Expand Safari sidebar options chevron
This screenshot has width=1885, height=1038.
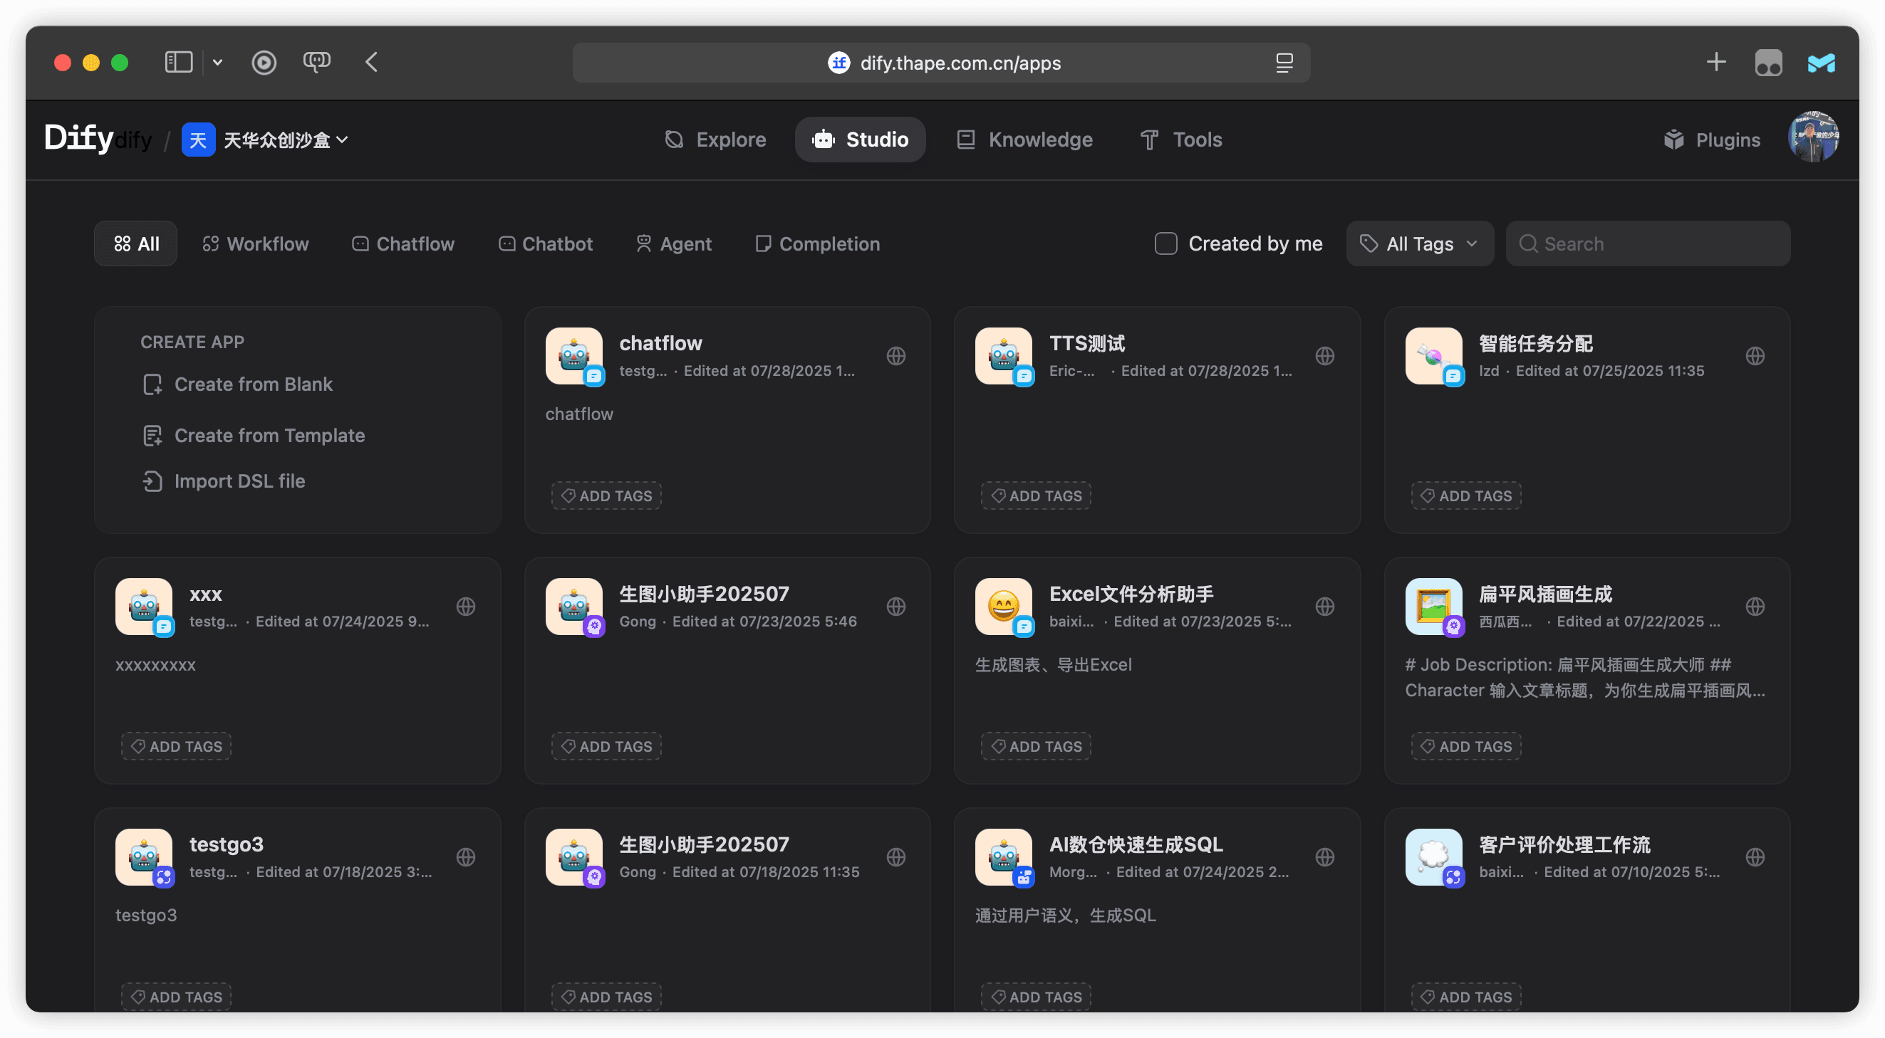(217, 62)
